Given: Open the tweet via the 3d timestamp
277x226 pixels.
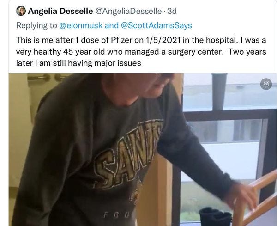Looking at the screenshot, I should click(172, 11).
